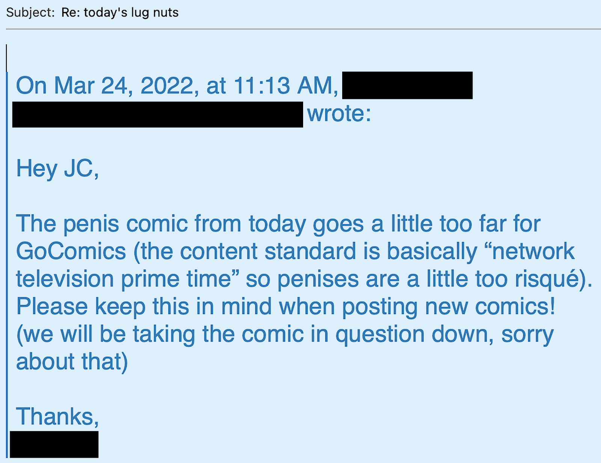Click the text "The penis comic from today"
Image resolution: width=601 pixels, height=463 pixels.
tap(161, 224)
